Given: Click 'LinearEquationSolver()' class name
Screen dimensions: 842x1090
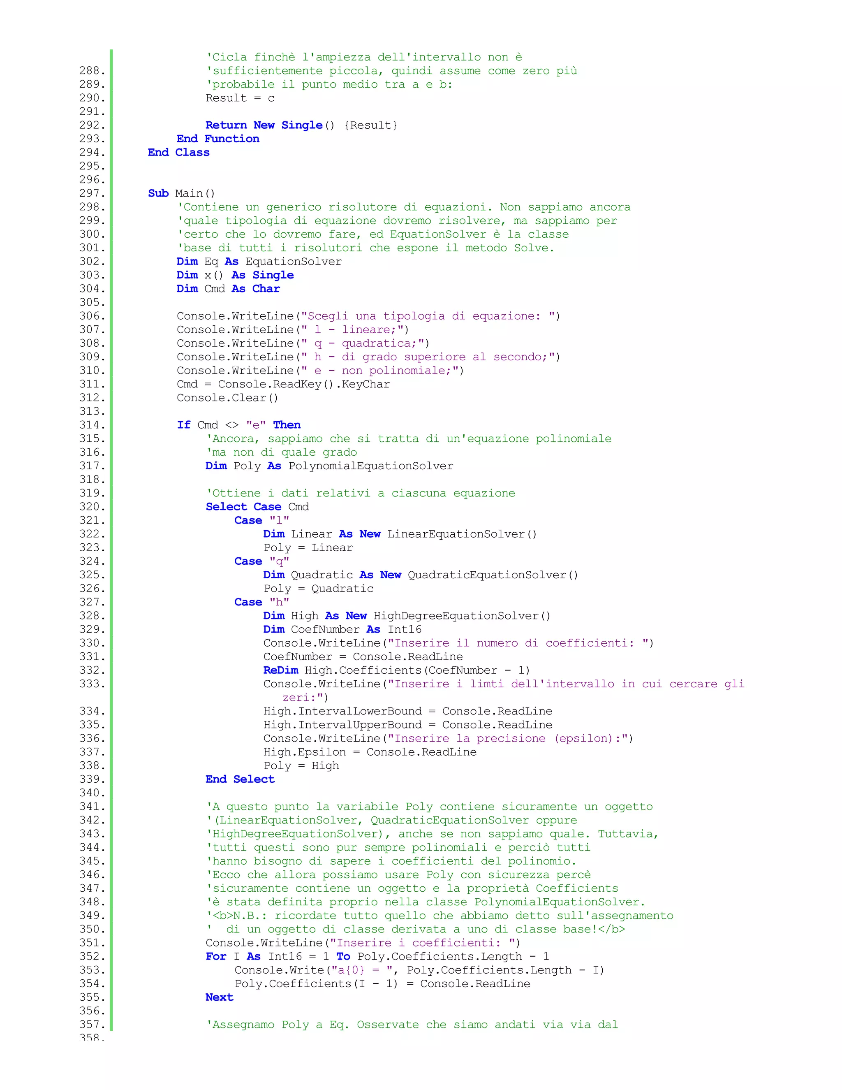Looking at the screenshot, I should 461,534.
